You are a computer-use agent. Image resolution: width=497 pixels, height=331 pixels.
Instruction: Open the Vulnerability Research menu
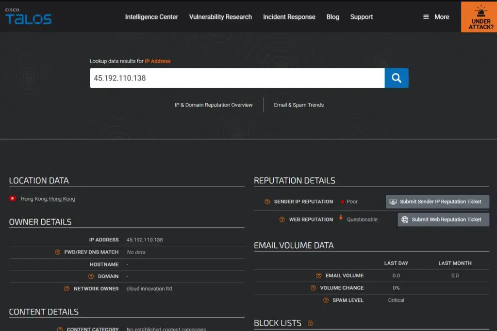tap(221, 17)
